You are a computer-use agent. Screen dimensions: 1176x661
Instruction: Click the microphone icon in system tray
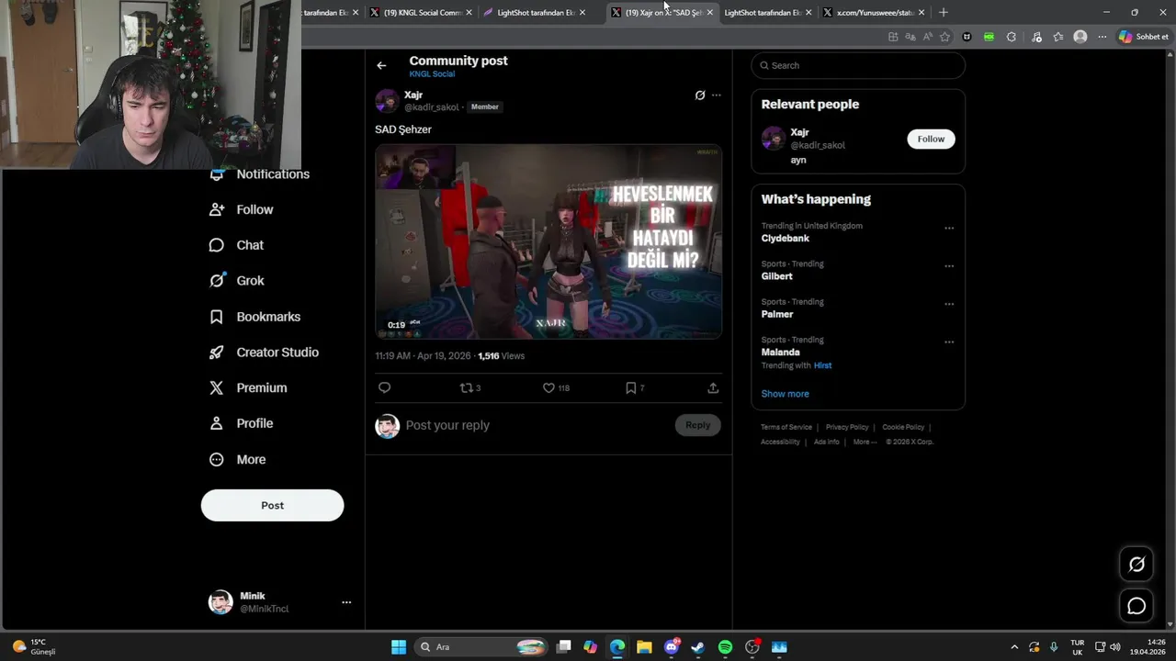coord(1054,647)
